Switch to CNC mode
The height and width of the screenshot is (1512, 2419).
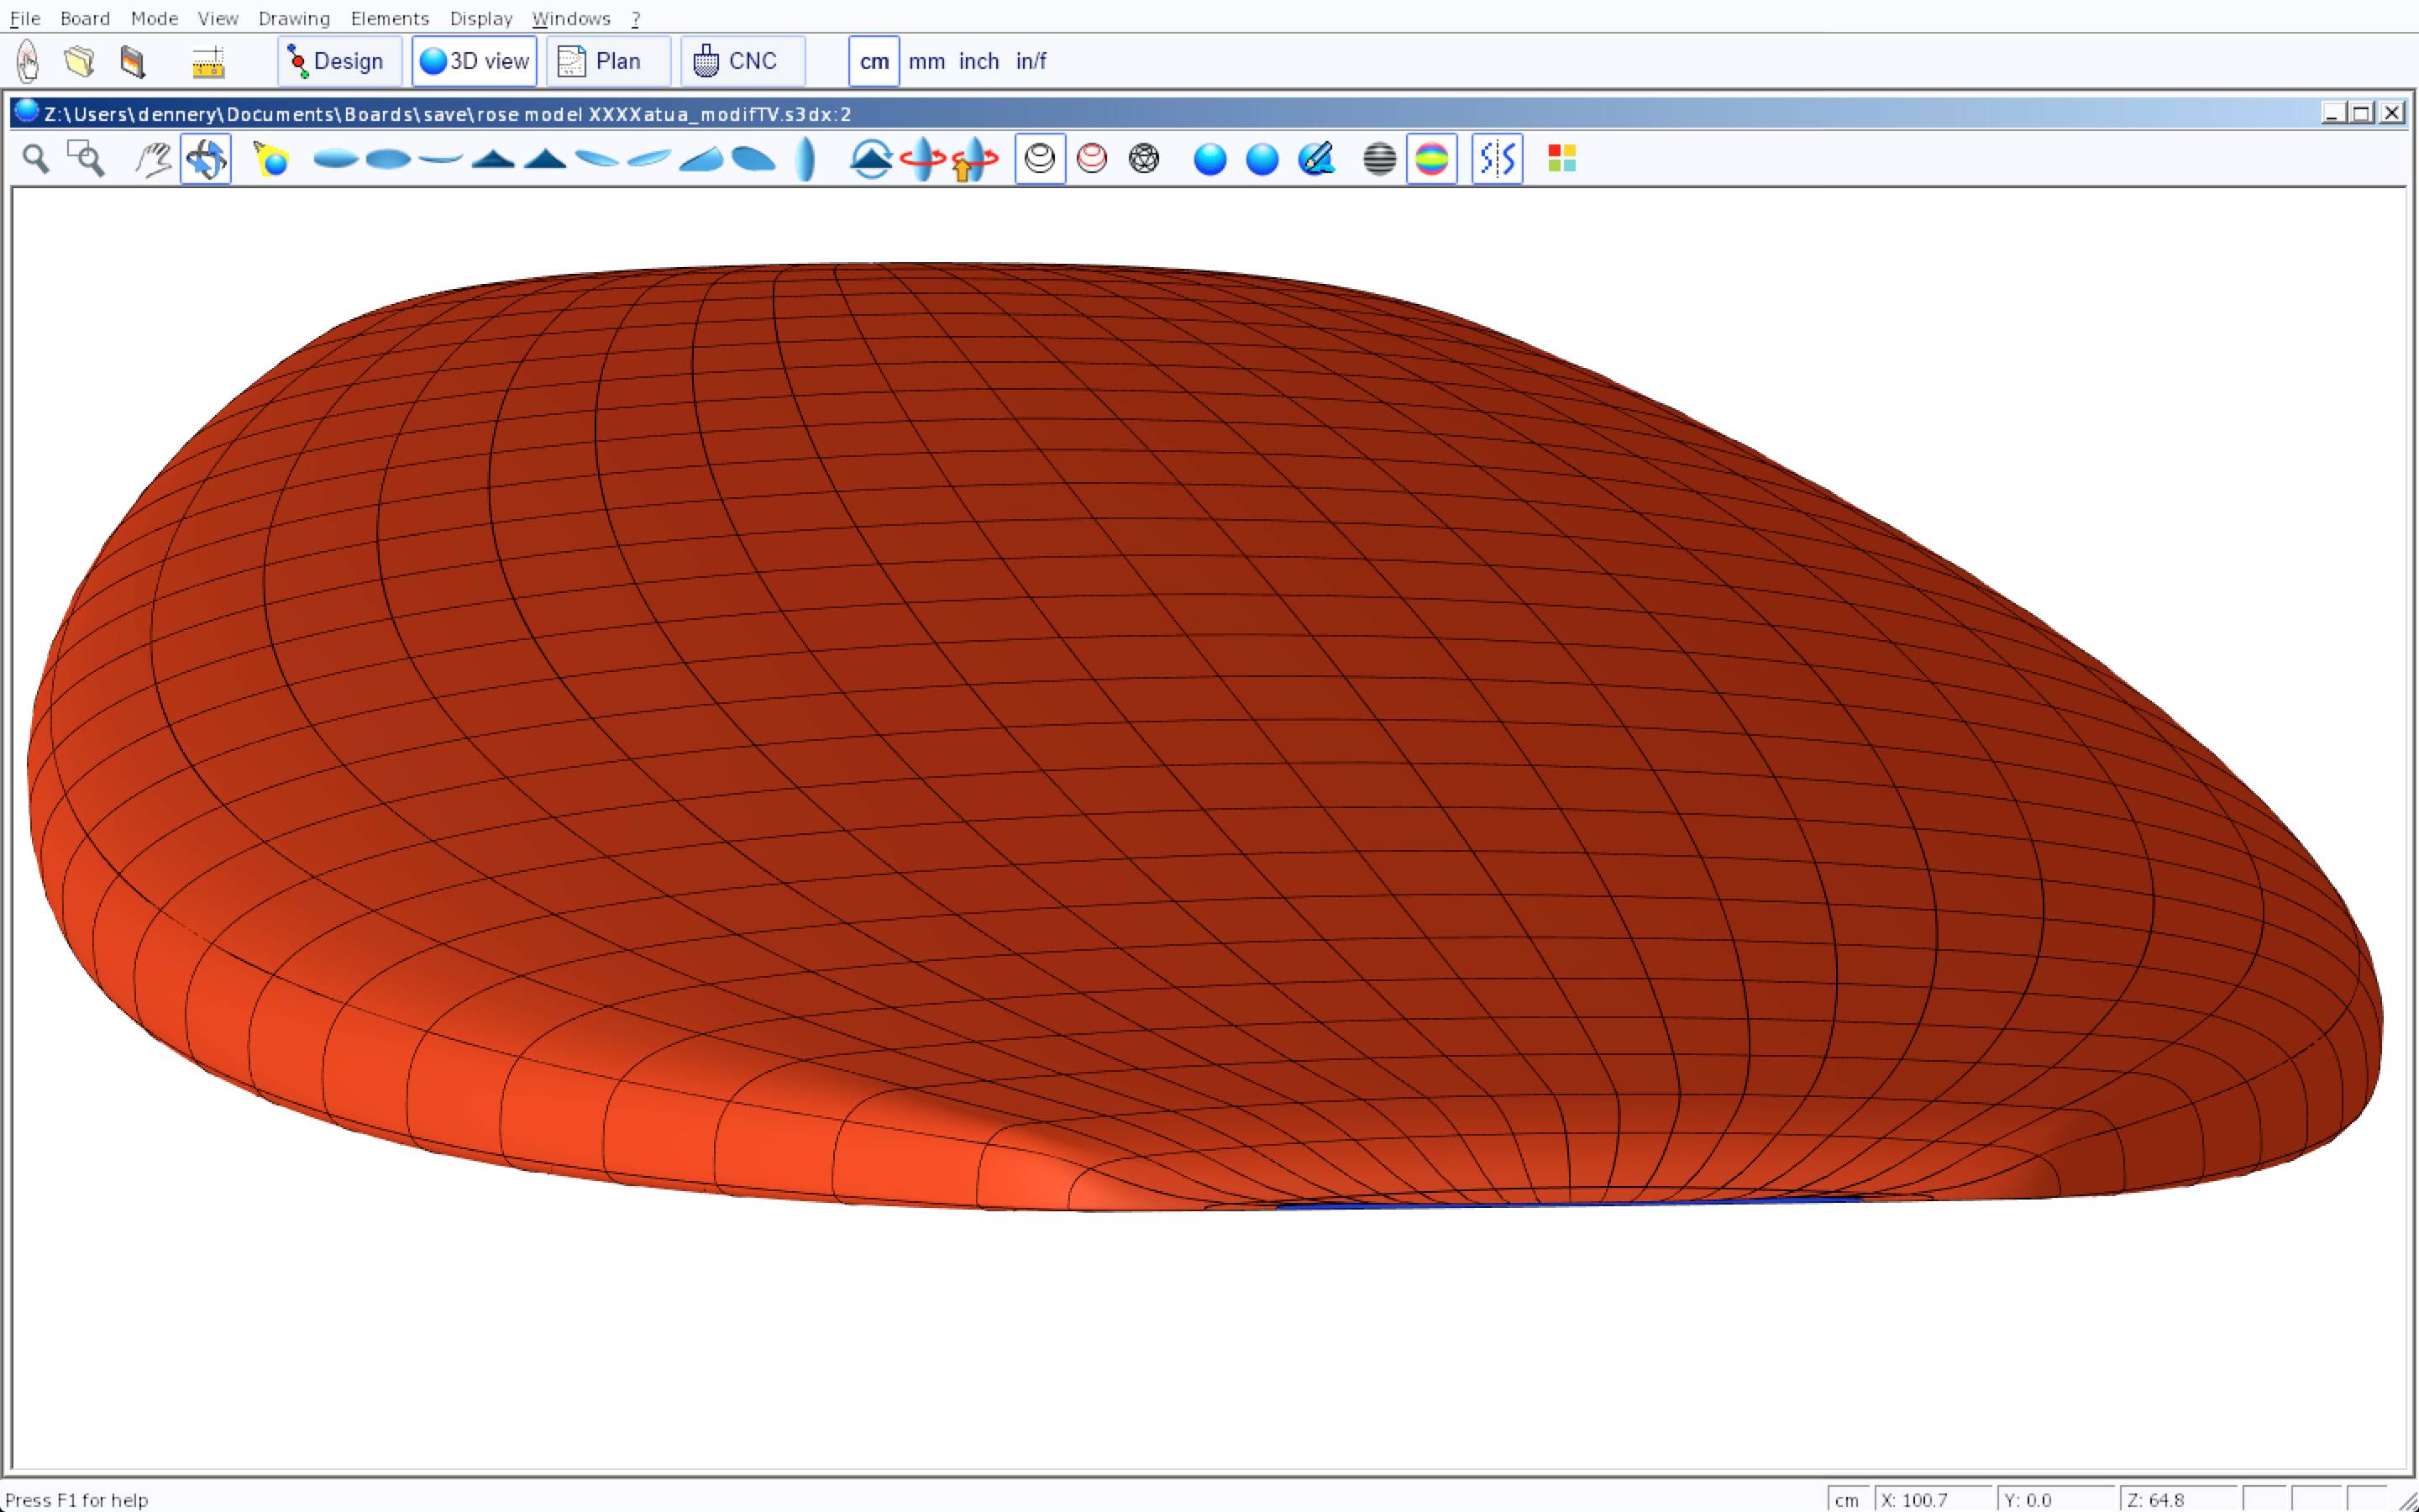pos(742,61)
